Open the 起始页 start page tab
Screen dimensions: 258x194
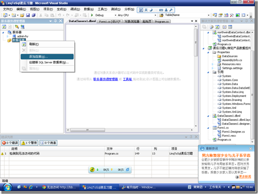(x=147, y=22)
